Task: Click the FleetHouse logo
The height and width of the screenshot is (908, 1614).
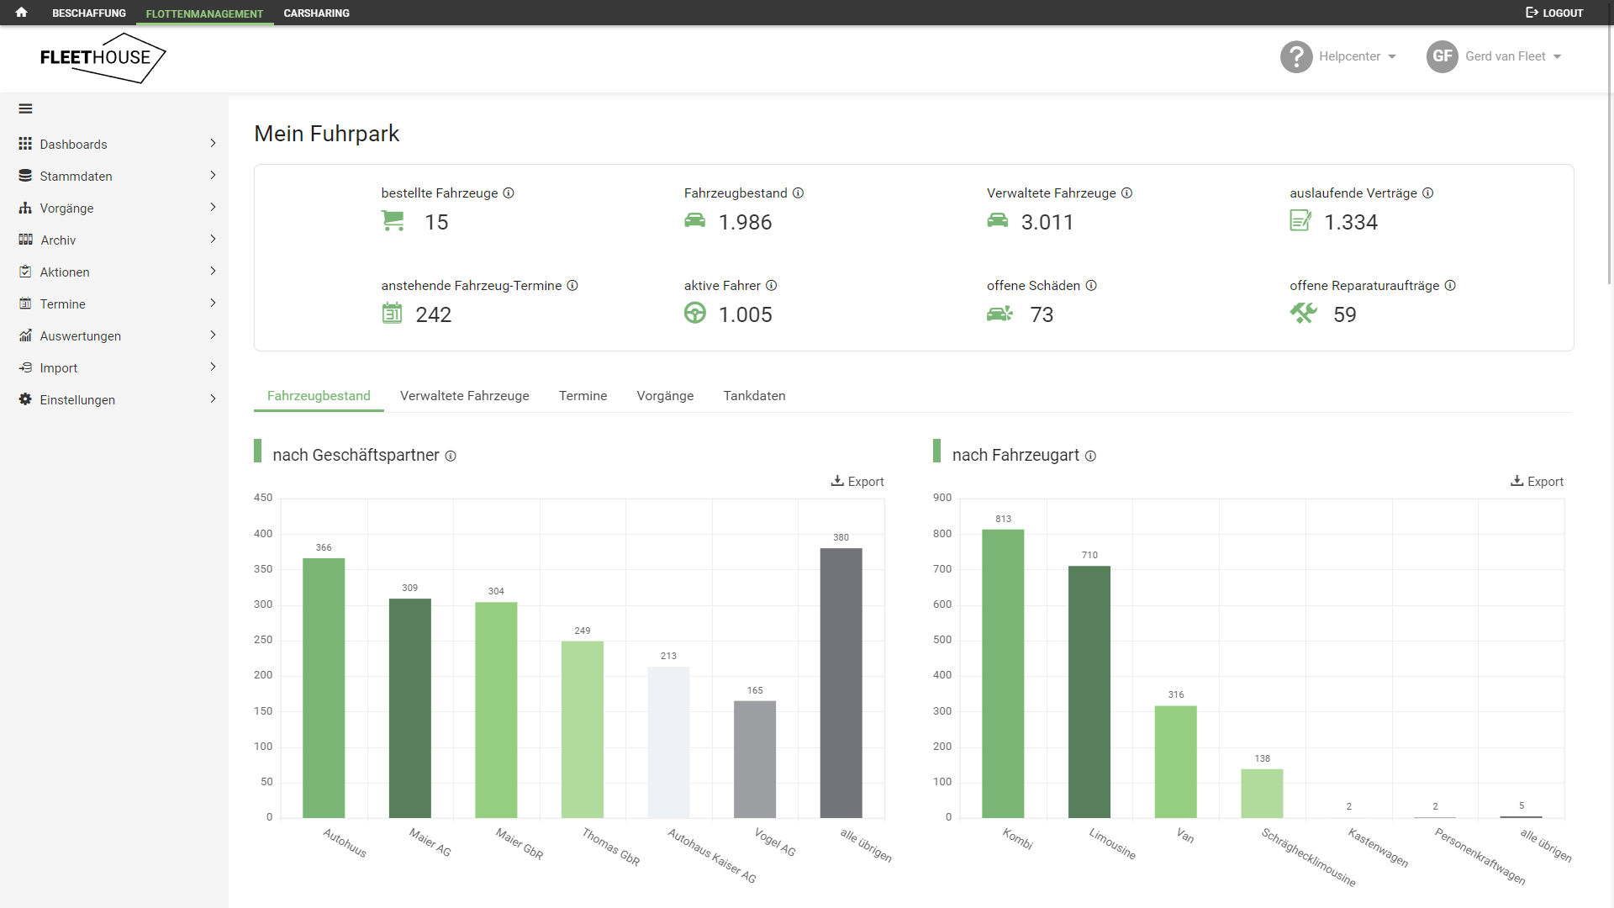Action: 103,57
